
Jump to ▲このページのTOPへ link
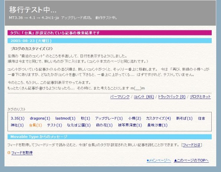(191, 161)
